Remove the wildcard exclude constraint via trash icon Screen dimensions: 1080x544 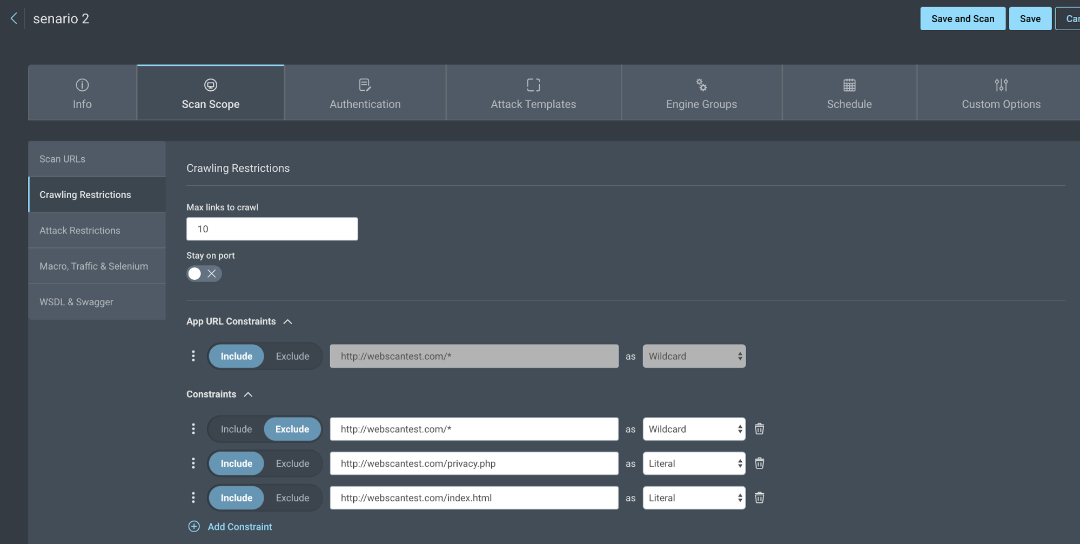[759, 429]
